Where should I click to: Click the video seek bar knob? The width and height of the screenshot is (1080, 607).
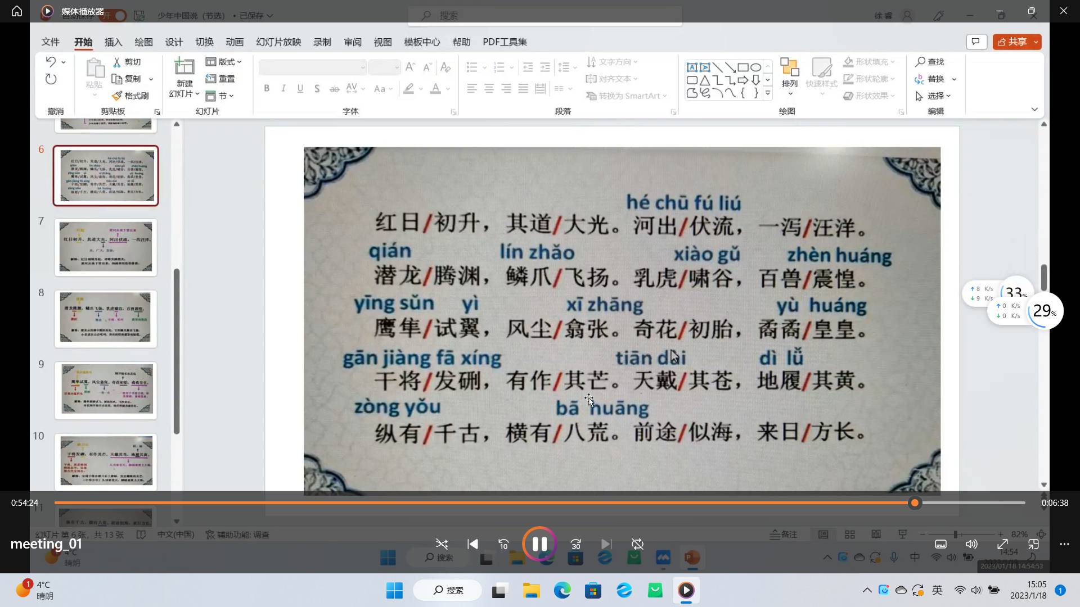[915, 503]
